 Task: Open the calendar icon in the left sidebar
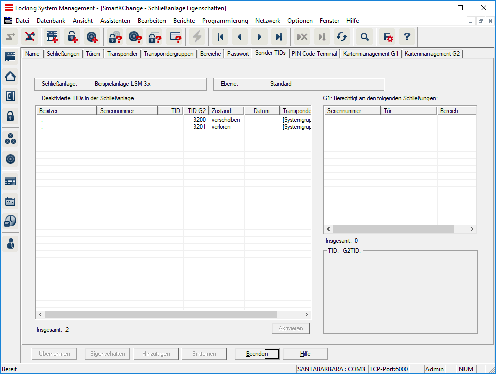pos(10,201)
